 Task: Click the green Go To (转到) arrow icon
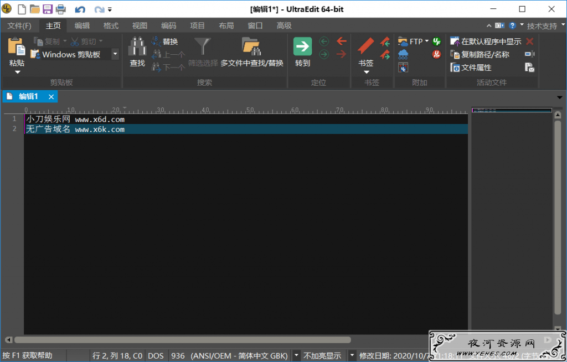[302, 46]
